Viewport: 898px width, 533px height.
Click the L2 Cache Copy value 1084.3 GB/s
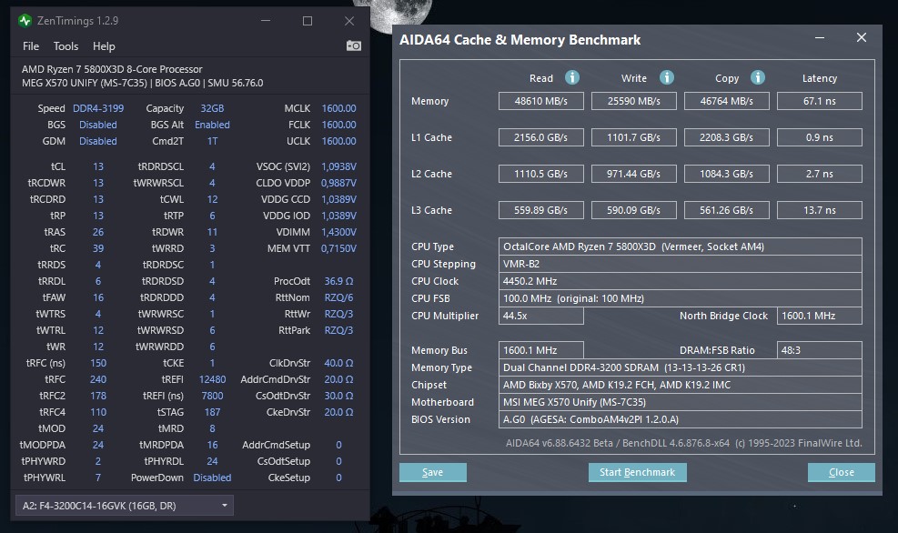pos(727,174)
